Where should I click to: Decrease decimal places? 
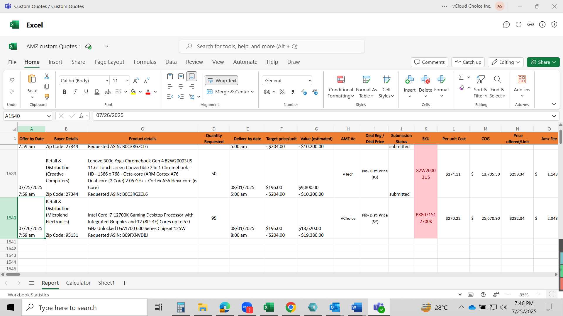click(x=315, y=92)
